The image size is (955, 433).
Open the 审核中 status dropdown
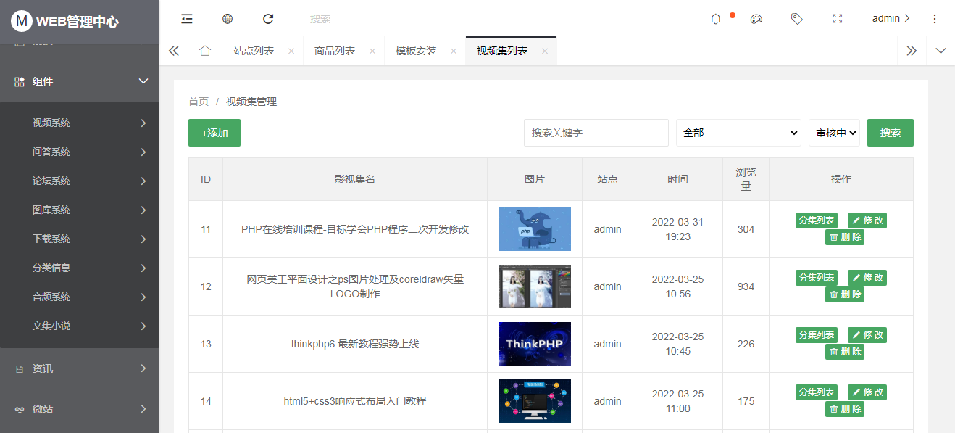(x=834, y=133)
